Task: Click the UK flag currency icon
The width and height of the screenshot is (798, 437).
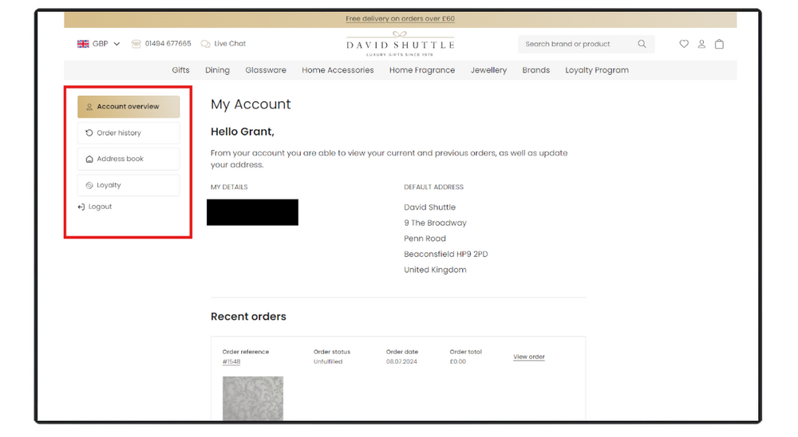Action: [x=83, y=44]
